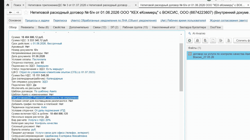Open the Дополнительно tab

coord(79,27)
